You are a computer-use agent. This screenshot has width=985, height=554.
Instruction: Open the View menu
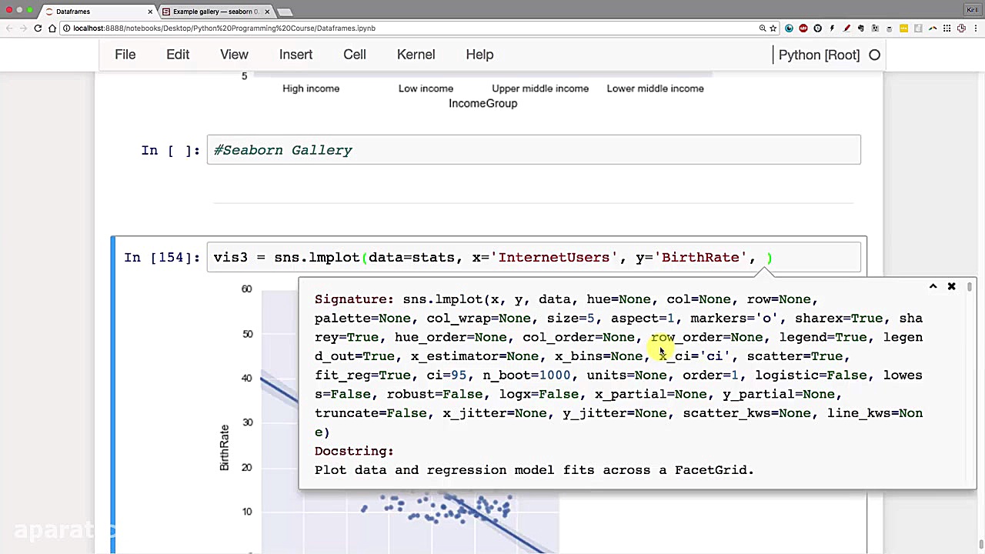pyautogui.click(x=234, y=55)
